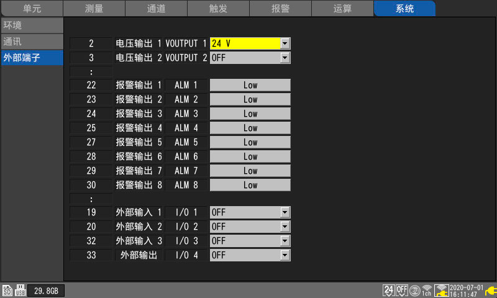Click the USB drive status icon

20,291
